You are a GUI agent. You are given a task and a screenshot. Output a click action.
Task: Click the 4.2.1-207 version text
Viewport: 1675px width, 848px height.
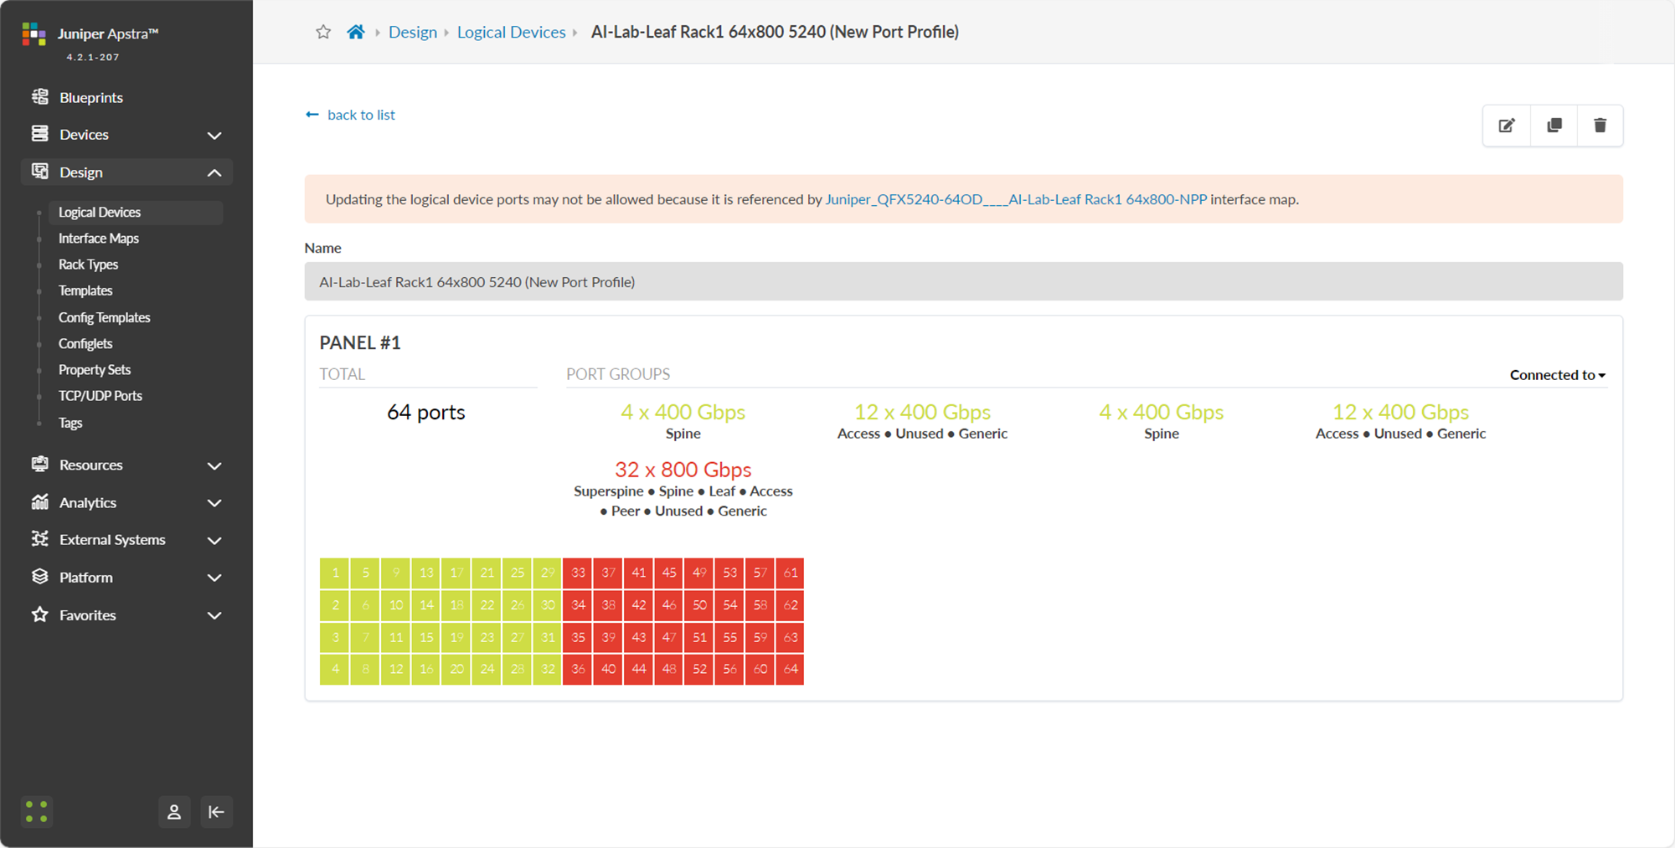click(x=93, y=57)
